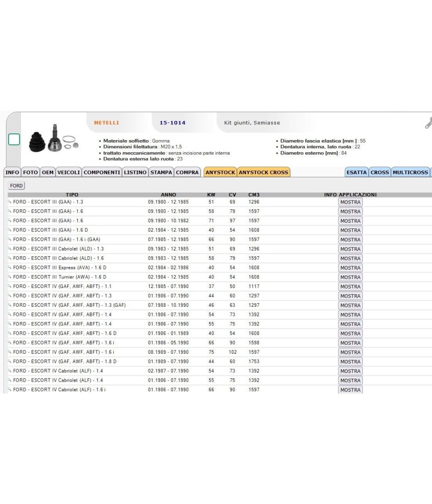Click MOSTRA for Escort III Express 1.6 D
Image resolution: width=432 pixels, height=504 pixels.
click(350, 268)
